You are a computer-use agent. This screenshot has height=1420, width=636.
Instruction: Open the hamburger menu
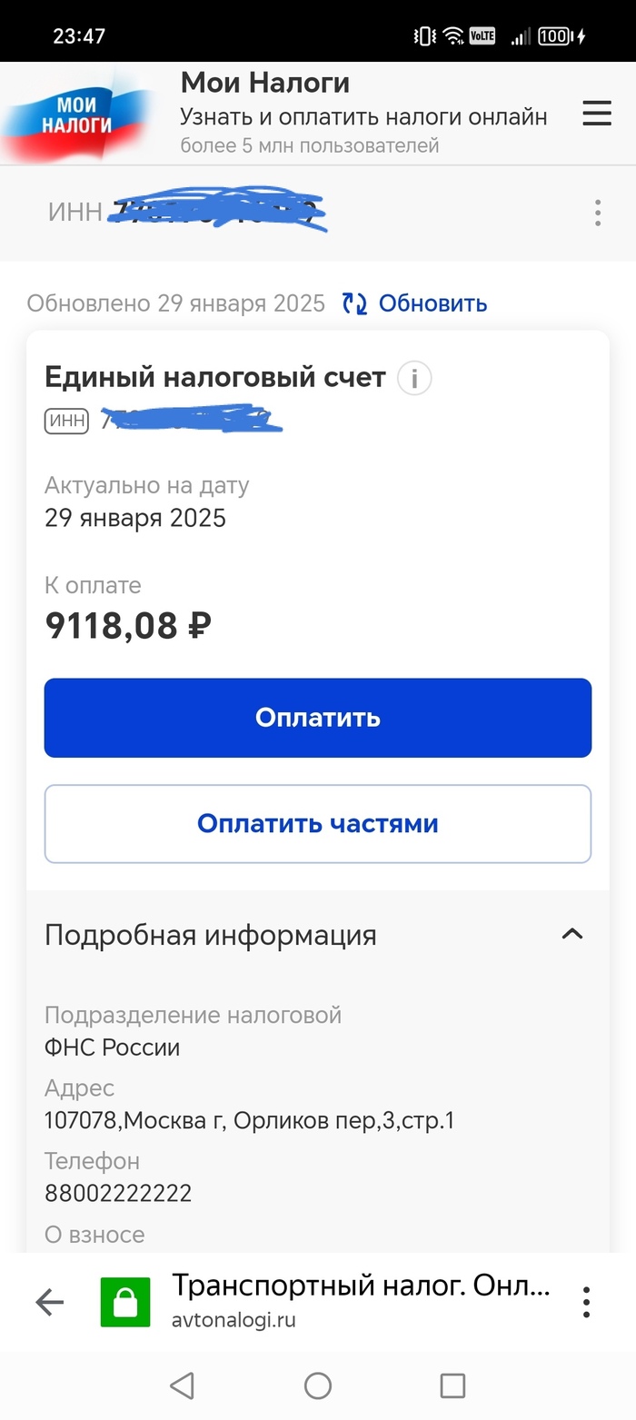597,114
